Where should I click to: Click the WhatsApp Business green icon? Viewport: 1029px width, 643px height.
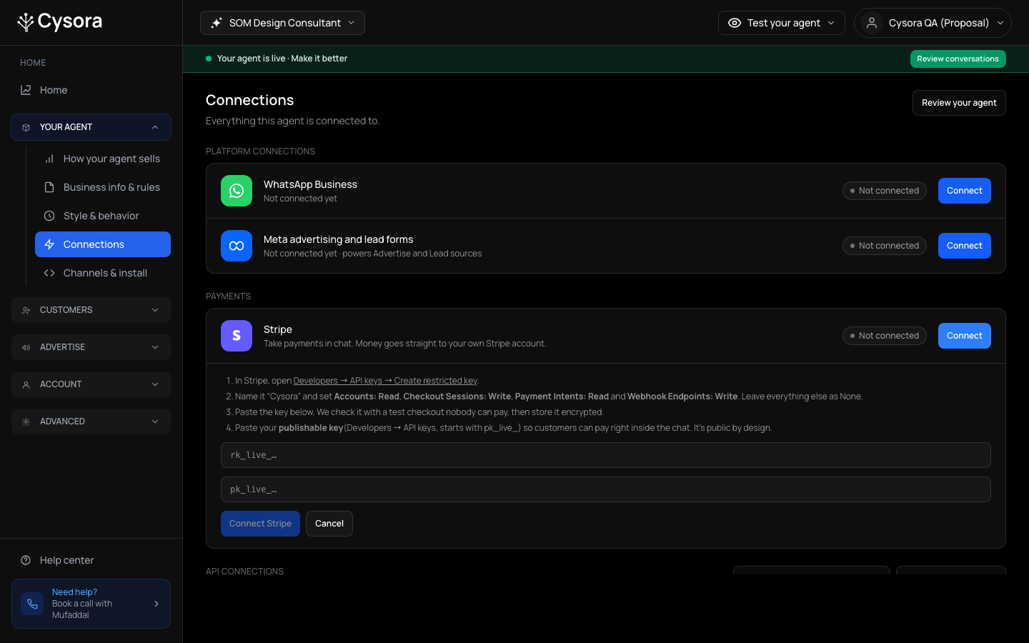coord(237,191)
